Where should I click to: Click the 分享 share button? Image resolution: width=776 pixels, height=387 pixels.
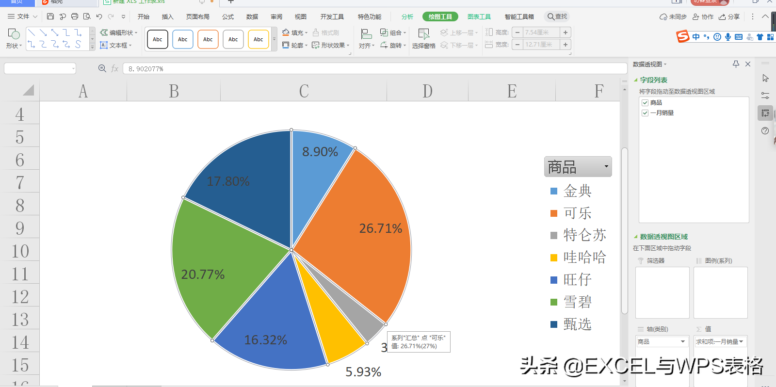pos(729,16)
